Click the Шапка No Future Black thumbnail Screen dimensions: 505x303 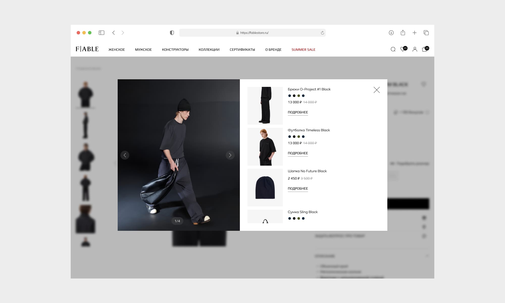click(265, 187)
